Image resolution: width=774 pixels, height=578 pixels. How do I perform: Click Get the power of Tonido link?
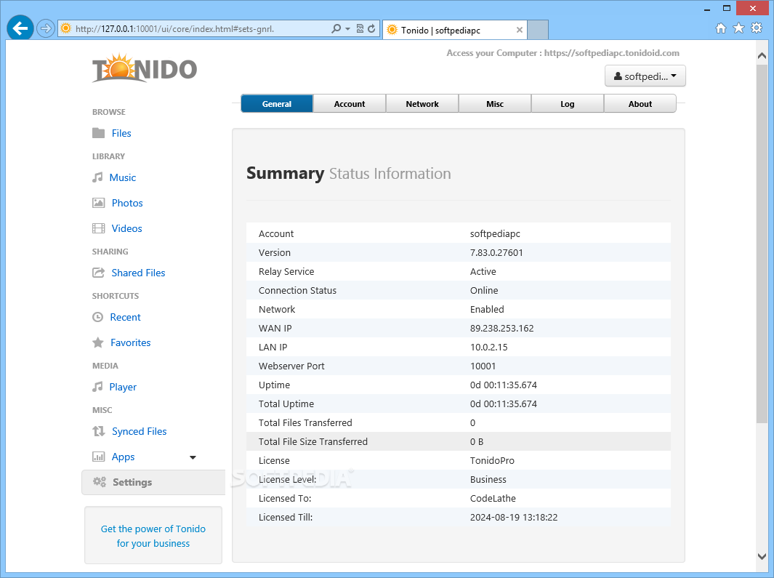153,536
